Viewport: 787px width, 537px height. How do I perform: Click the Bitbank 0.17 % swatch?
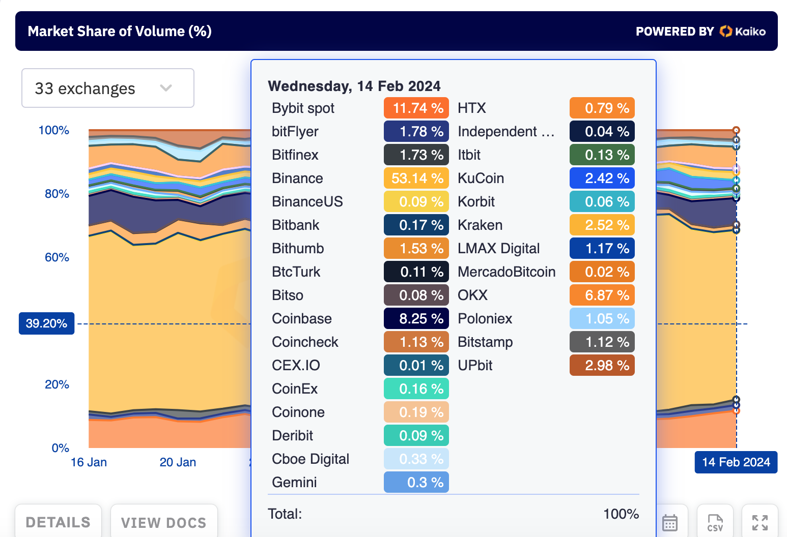coord(416,225)
